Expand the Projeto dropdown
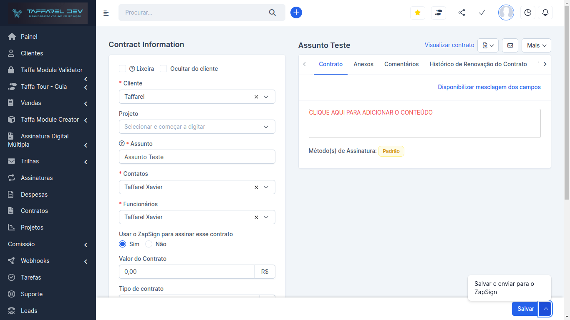570x320 pixels. [266, 127]
